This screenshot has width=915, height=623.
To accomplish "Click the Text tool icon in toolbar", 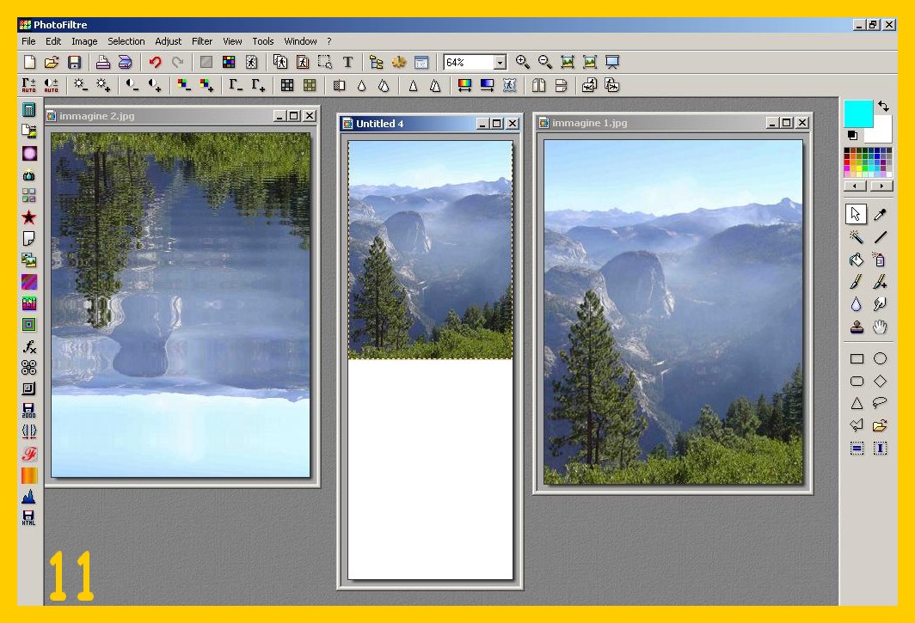I will pyautogui.click(x=347, y=62).
